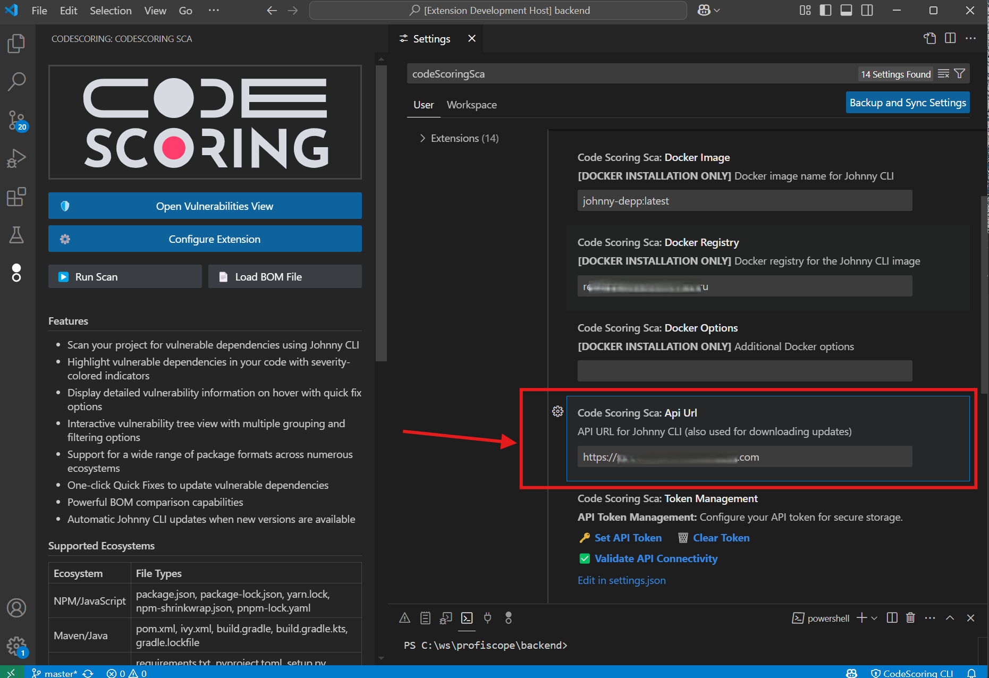Open the title bar overflow menu ellipsis

[x=214, y=10]
